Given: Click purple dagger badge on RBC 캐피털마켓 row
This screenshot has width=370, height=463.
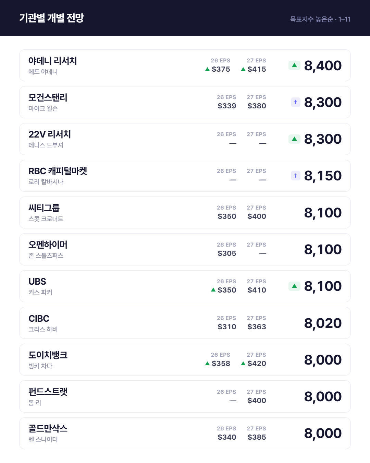Looking at the screenshot, I should click(296, 176).
